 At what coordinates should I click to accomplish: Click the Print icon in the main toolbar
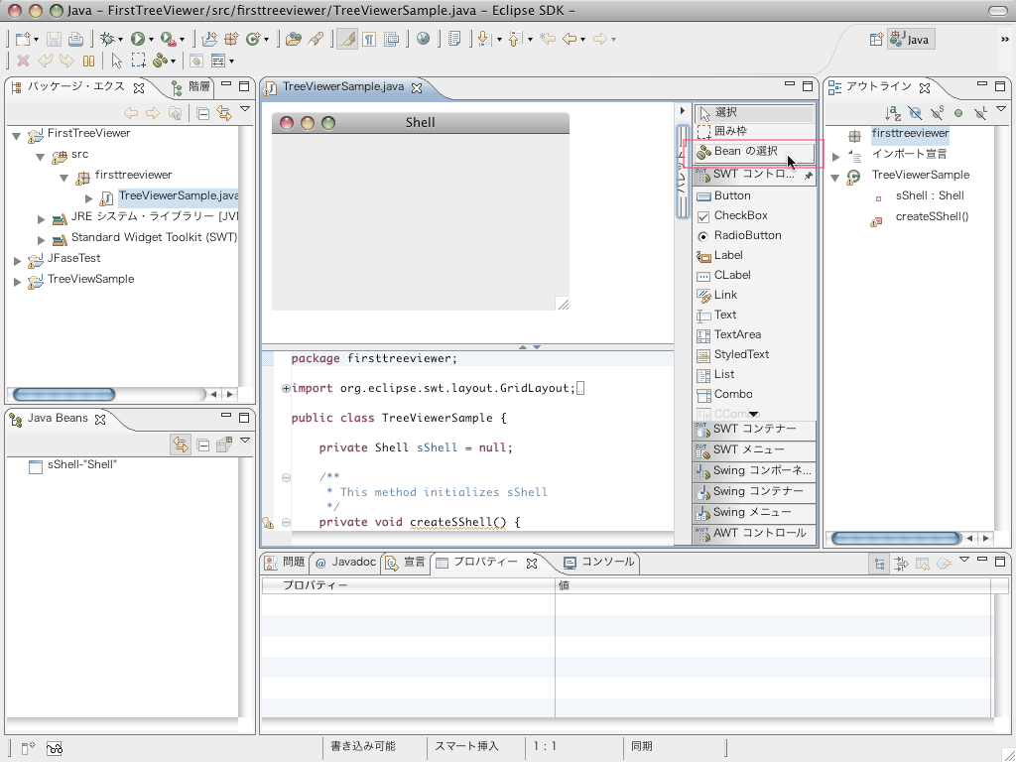coord(75,39)
